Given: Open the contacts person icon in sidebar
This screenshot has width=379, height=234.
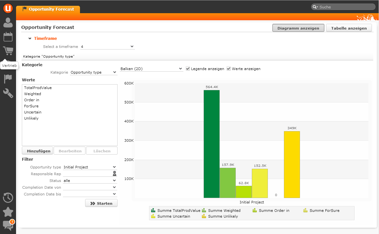Looking at the screenshot, I should (x=8, y=22).
